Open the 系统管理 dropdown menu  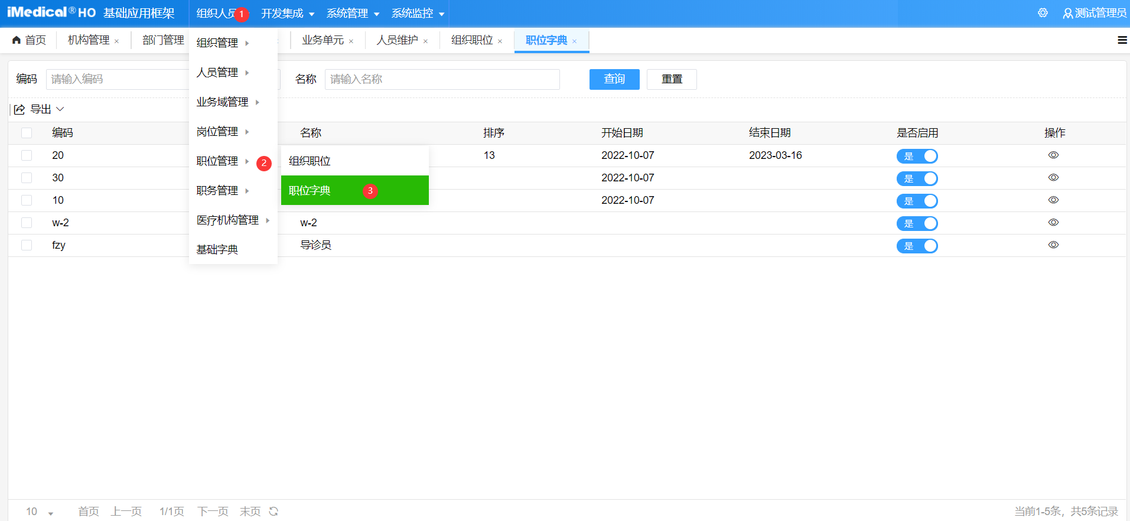(x=353, y=14)
